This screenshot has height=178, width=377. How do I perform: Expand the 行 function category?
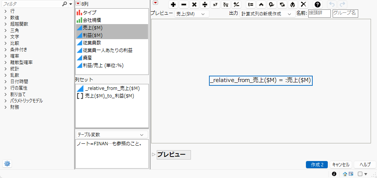coord(6,11)
